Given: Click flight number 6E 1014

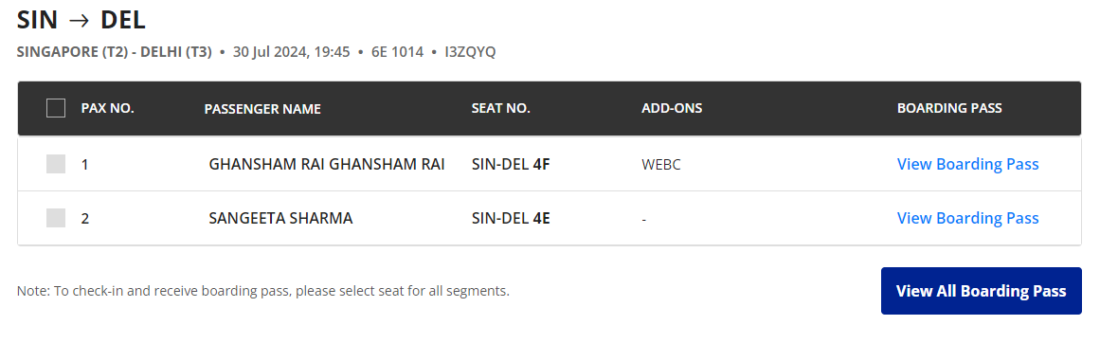Looking at the screenshot, I should 397,52.
